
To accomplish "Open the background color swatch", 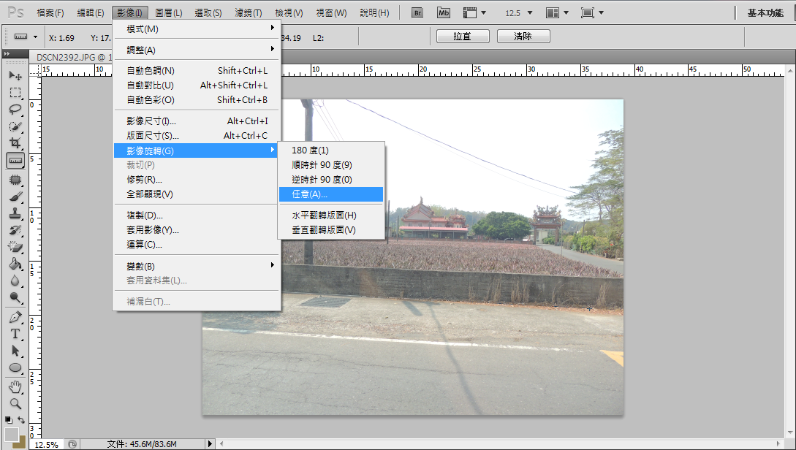I will [x=21, y=444].
